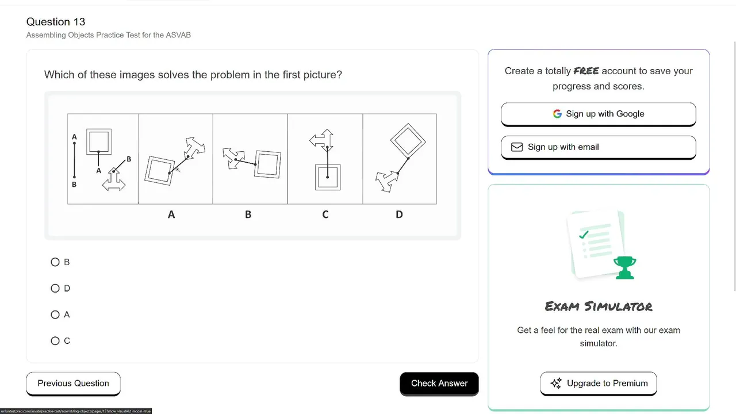736x414 pixels.
Task: Click the green trophy icon
Action: pyautogui.click(x=624, y=268)
